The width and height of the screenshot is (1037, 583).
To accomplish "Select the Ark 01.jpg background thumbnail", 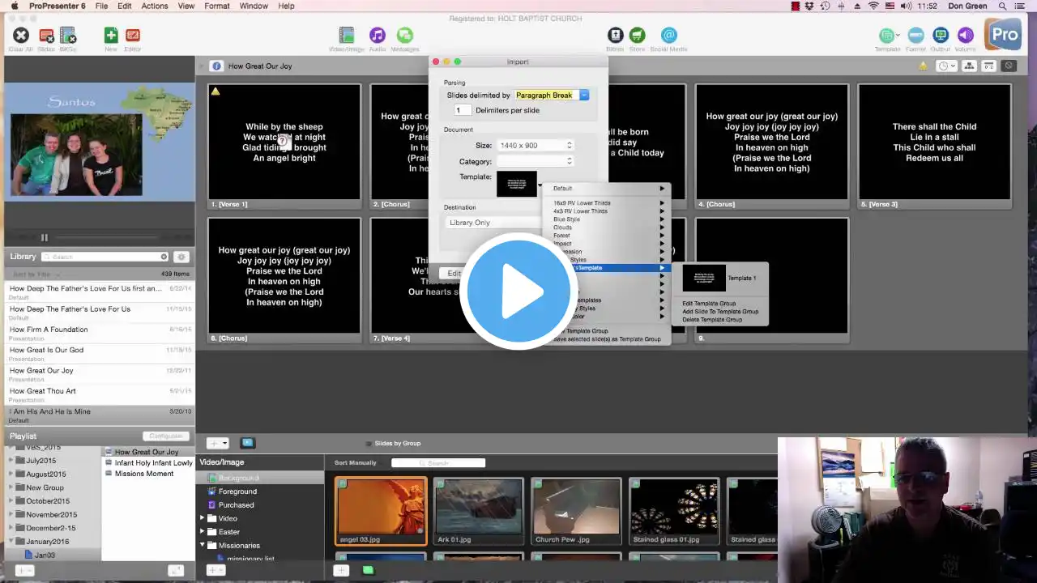I will (478, 510).
